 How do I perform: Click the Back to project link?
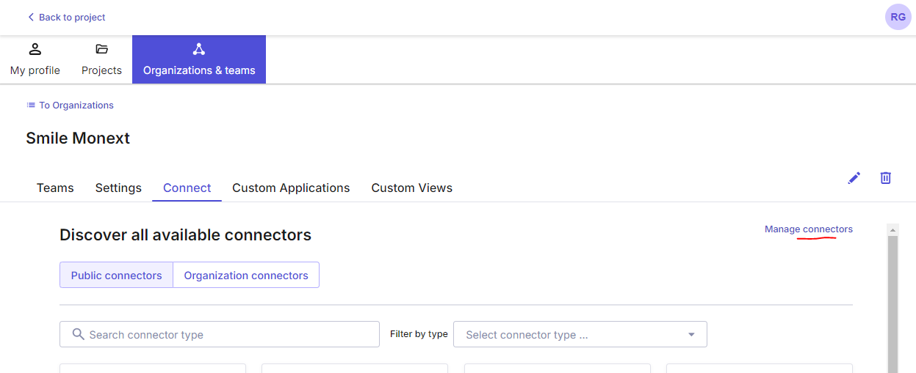click(72, 17)
